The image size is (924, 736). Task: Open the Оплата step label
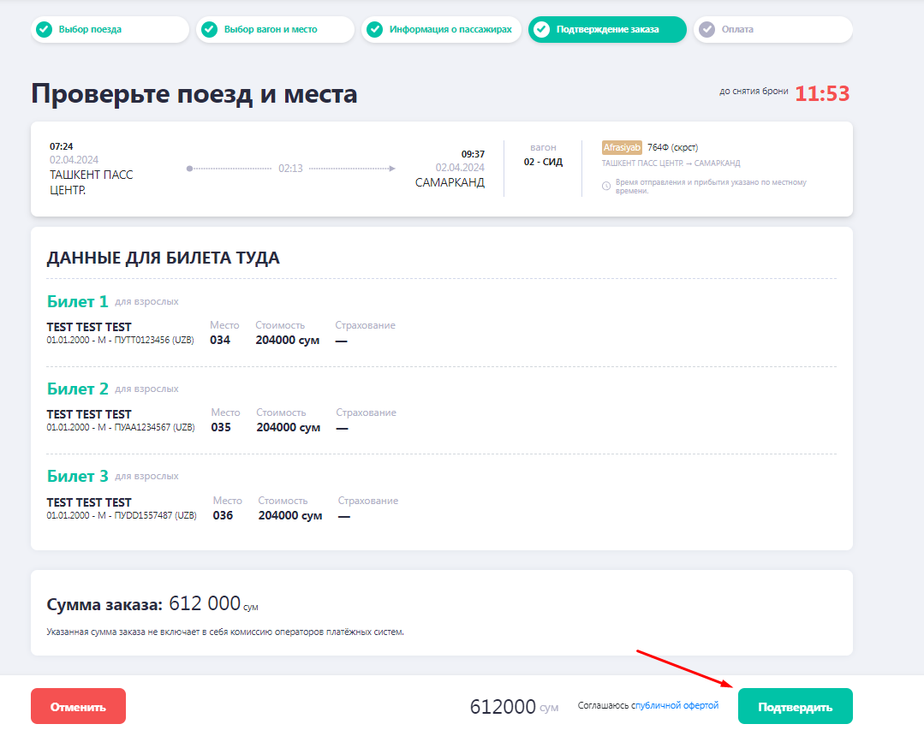pos(737,29)
